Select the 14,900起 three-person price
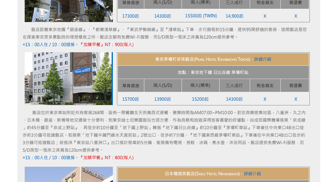This screenshot has height=182, width=335. coord(234,16)
